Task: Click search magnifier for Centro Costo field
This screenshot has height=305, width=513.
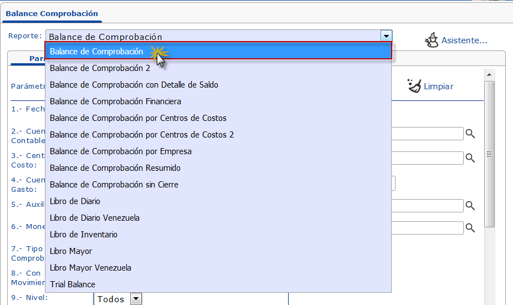Action: click(470, 158)
